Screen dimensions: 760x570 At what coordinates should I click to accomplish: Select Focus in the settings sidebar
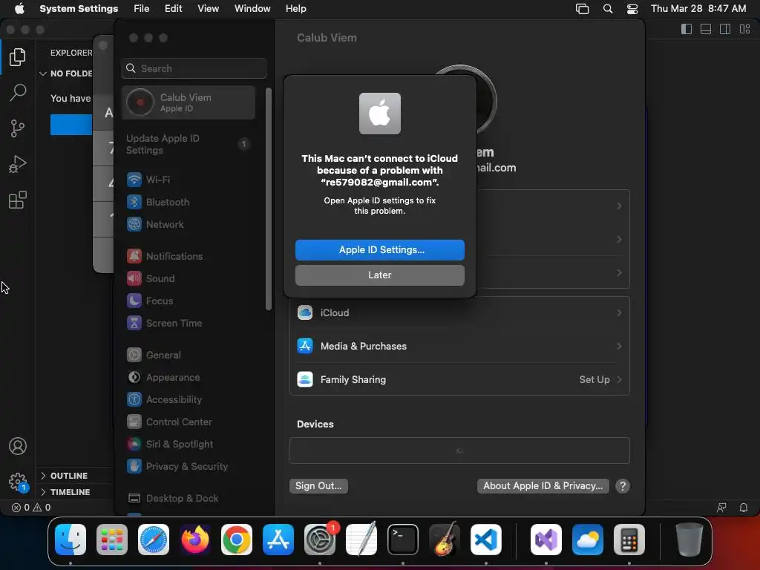coord(189,301)
